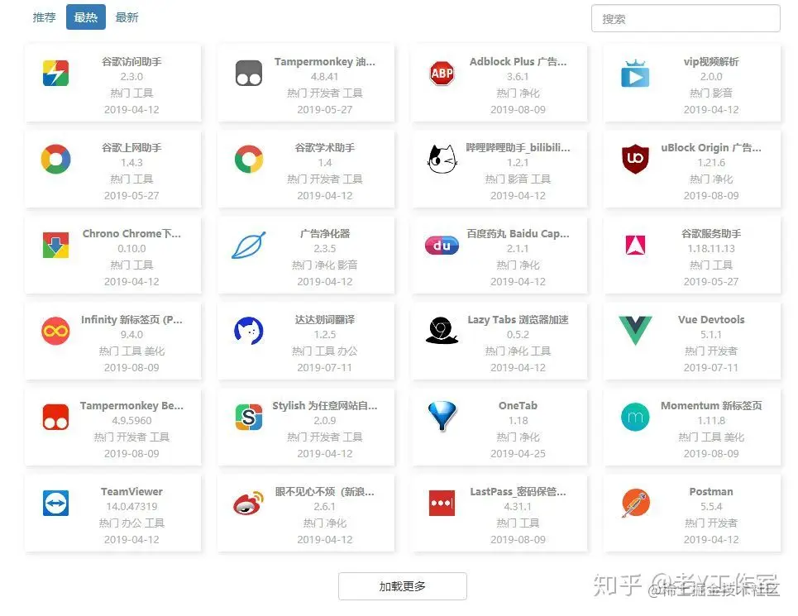Open the Vue Devtools title
Image resolution: width=798 pixels, height=616 pixels.
[x=711, y=319]
